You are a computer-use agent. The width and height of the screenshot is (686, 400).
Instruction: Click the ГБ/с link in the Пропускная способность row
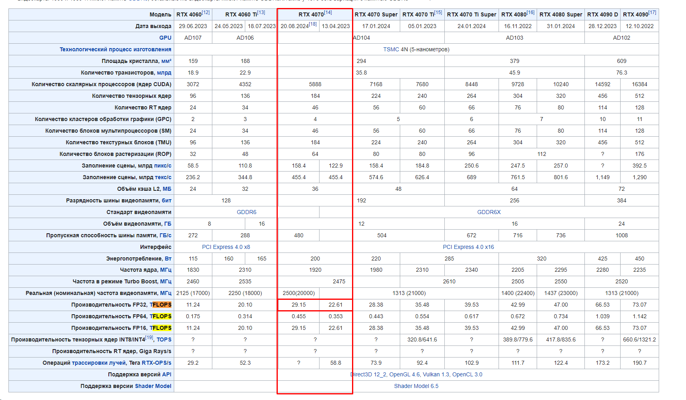[165, 235]
